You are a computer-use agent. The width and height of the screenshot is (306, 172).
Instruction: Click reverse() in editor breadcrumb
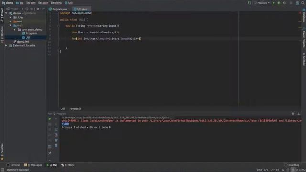pyautogui.click(x=75, y=109)
